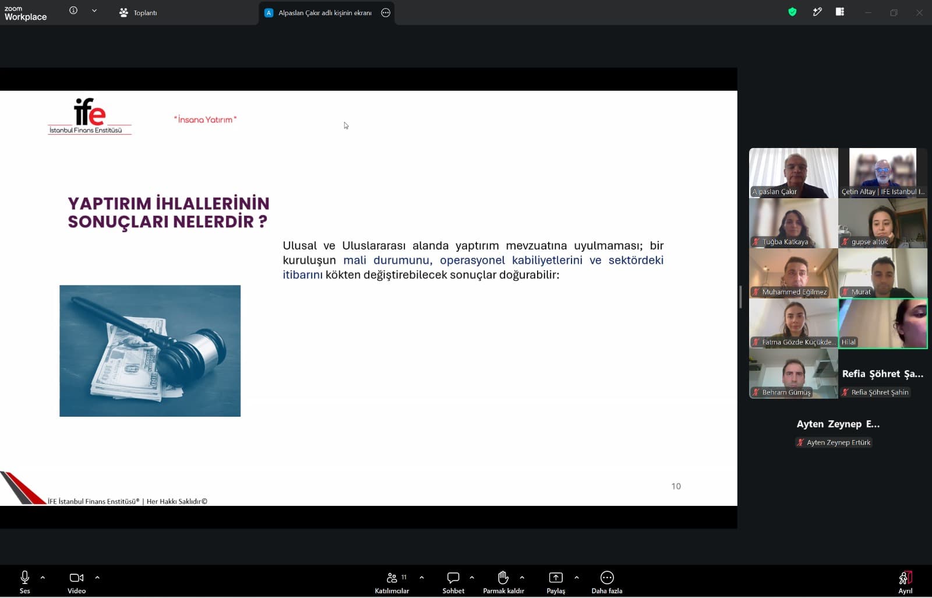
Task: Expand share options arrow beside Paylaş
Action: click(577, 578)
